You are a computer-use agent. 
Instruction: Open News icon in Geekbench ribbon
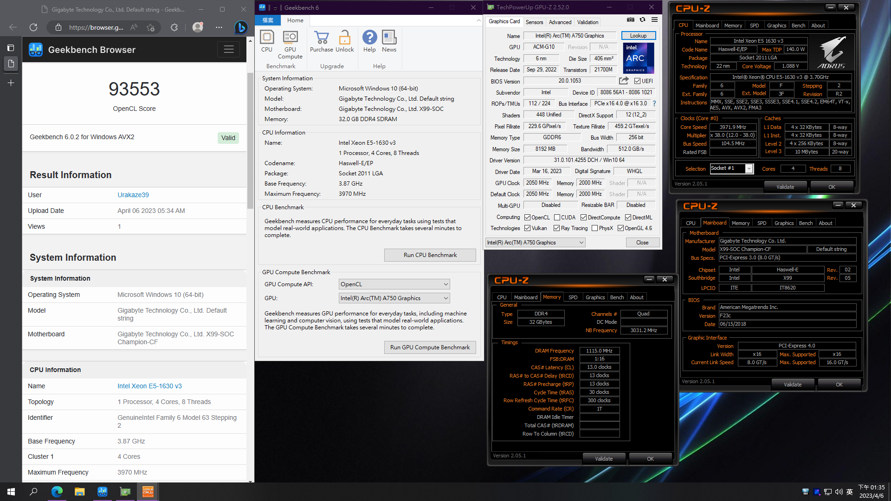pos(389,41)
